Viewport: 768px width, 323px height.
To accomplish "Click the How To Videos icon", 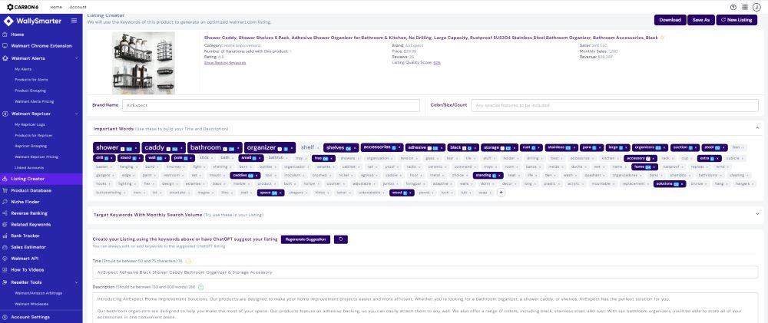I will [5, 269].
